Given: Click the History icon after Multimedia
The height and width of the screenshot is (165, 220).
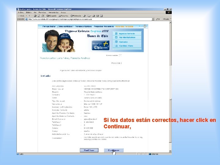Looking at the screenshot, I should click(84, 16).
